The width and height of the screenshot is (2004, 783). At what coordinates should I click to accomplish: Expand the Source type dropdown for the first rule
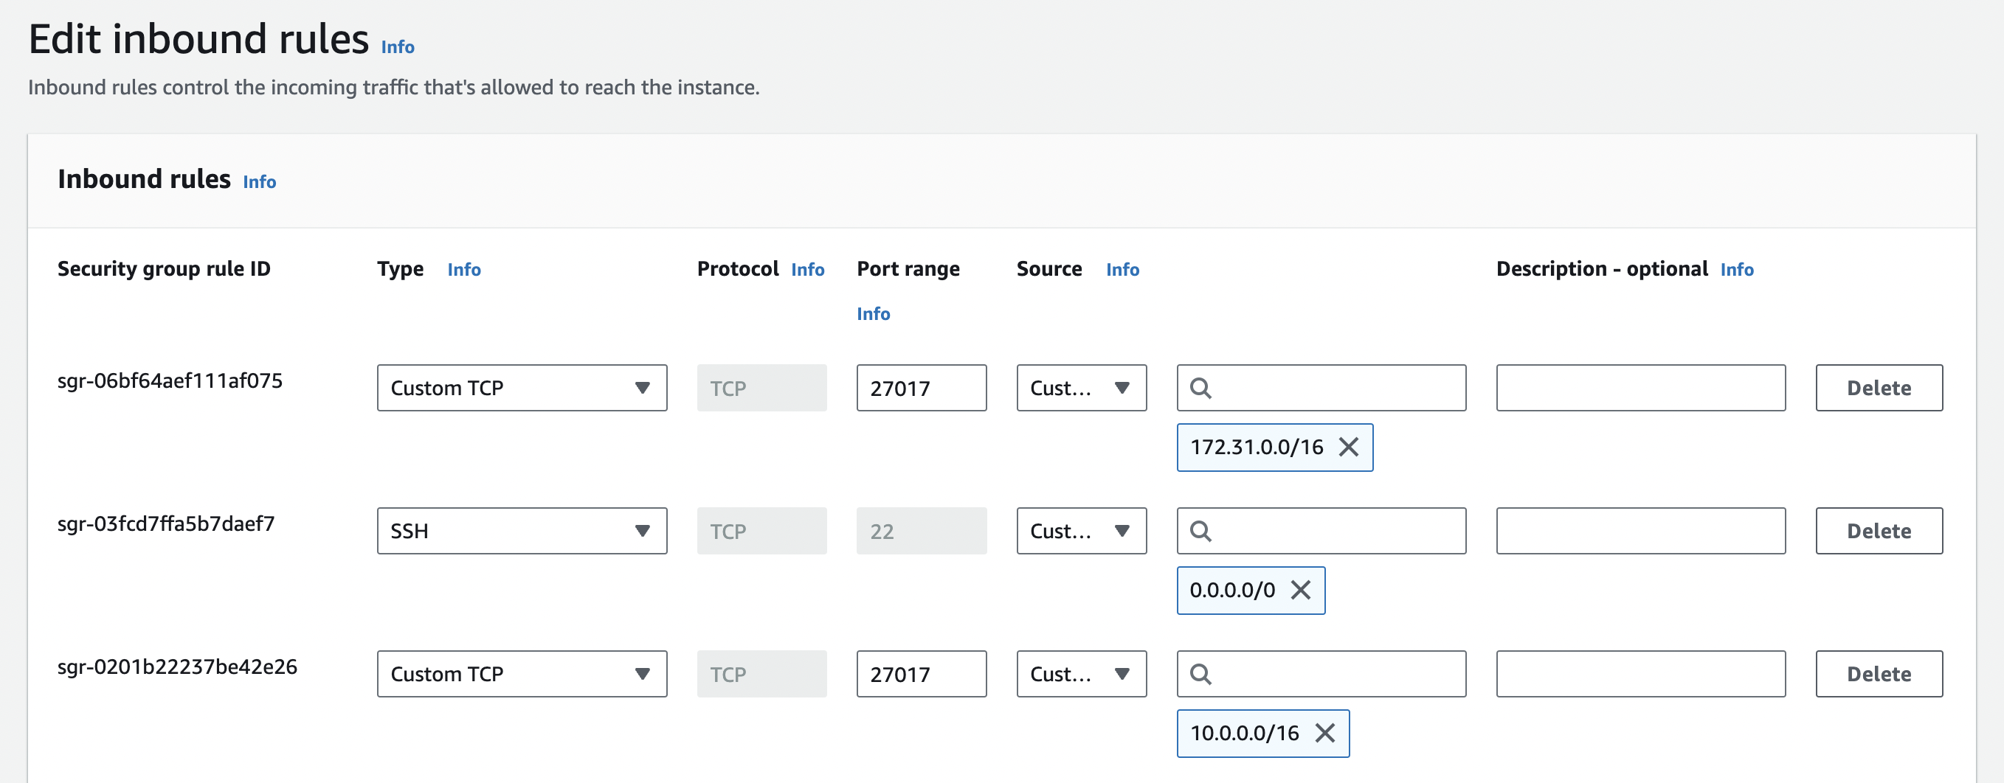click(x=1080, y=388)
